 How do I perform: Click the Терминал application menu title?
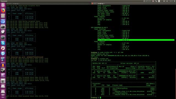(x=4, y=1)
